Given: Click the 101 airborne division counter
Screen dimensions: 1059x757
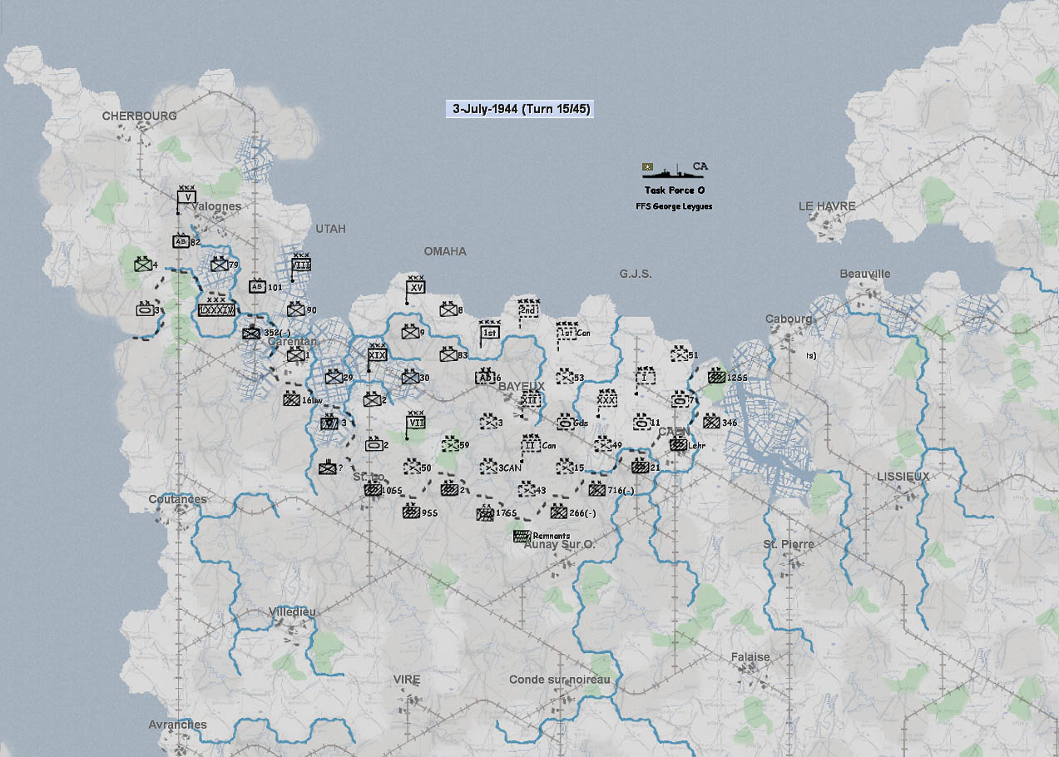Looking at the screenshot, I should (x=258, y=286).
